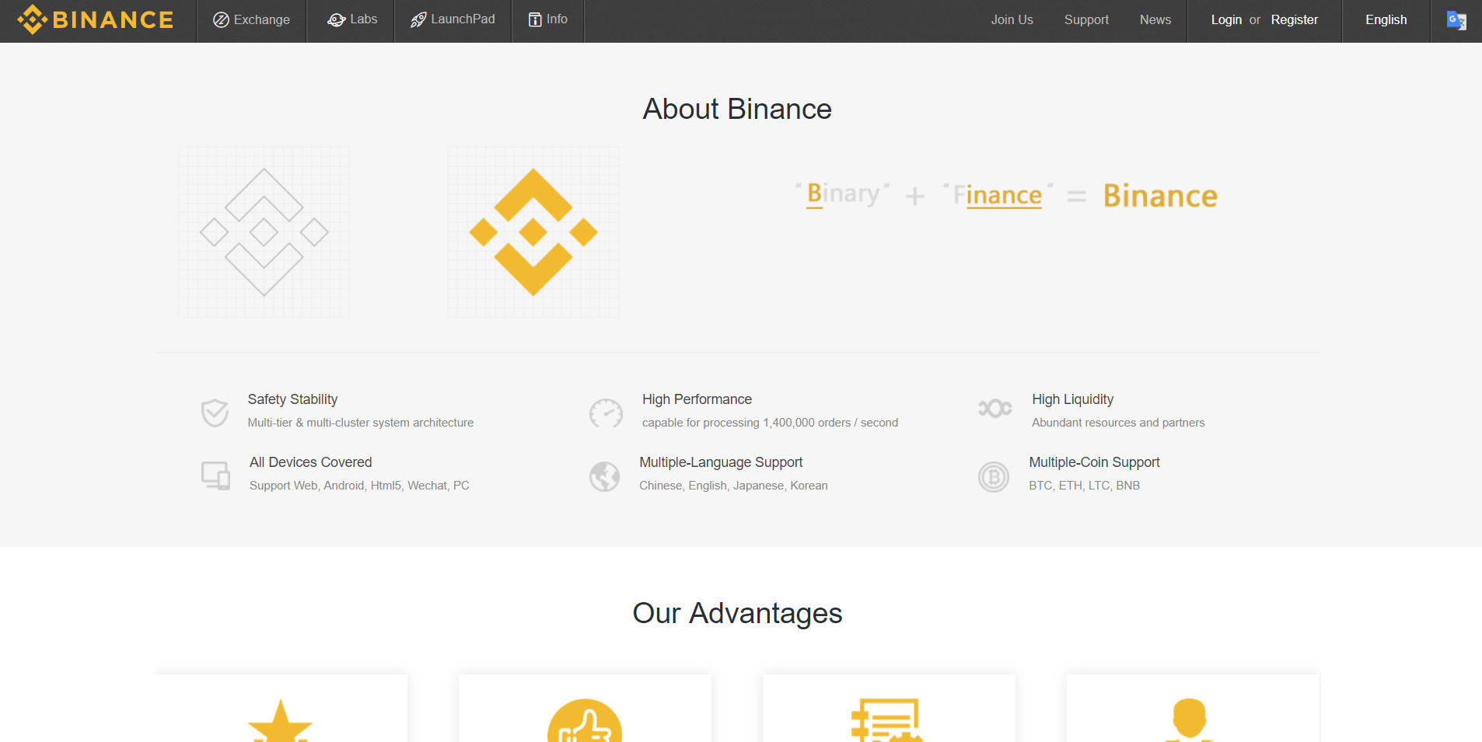Click the High Liquidity icon
The width and height of the screenshot is (1482, 742).
[x=994, y=408]
